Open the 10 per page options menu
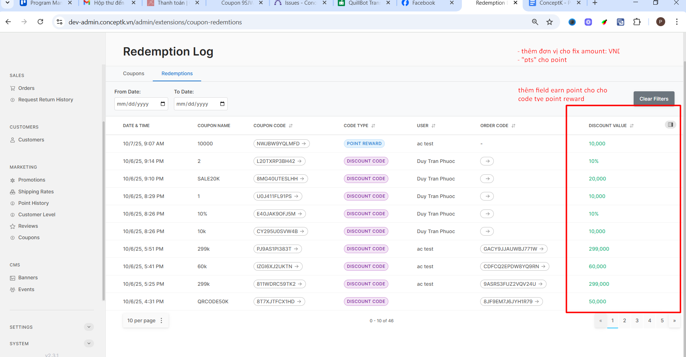The height and width of the screenshot is (357, 686). coord(161,320)
